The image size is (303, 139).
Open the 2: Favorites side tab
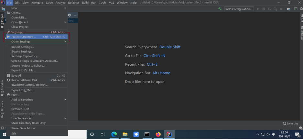(2, 87)
